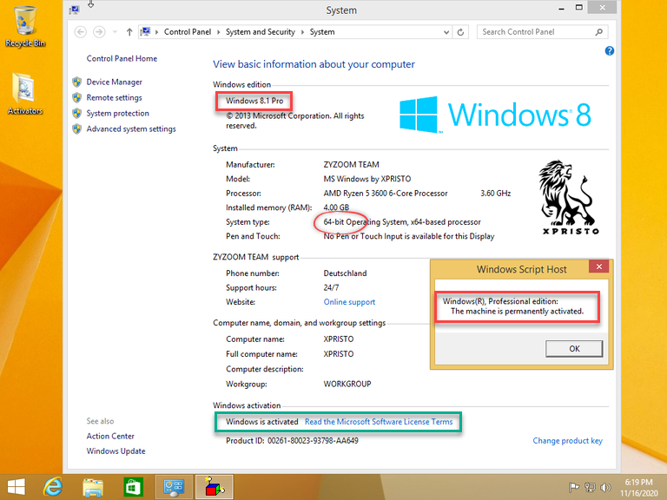Close the Windows Script Host dialog
Screen dimensions: 667x500
(599, 266)
